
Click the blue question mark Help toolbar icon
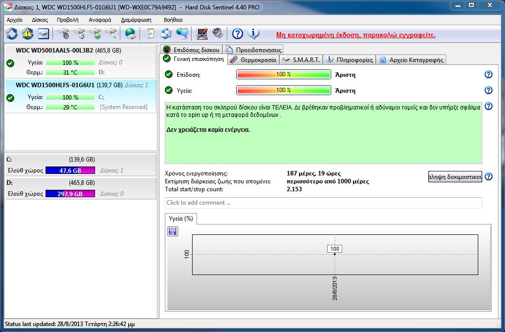(x=237, y=34)
